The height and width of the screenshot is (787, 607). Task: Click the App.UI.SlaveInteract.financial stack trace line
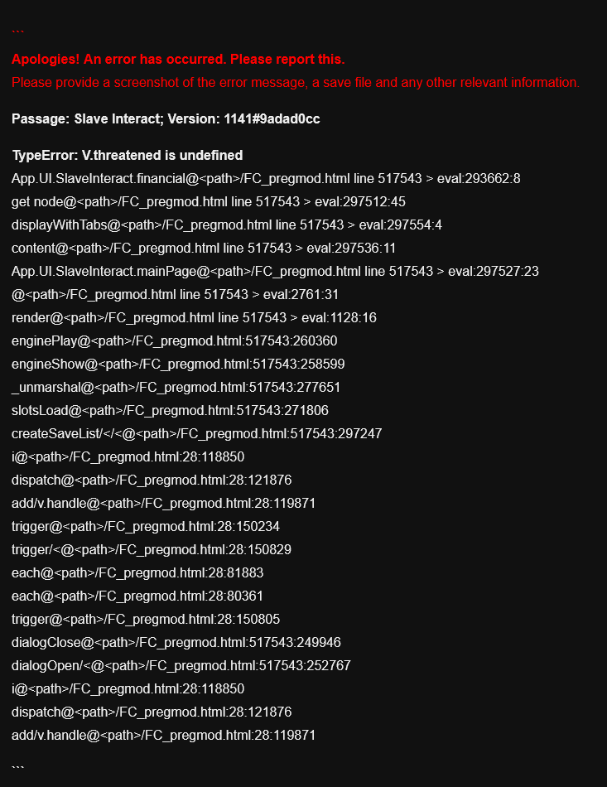click(x=266, y=179)
